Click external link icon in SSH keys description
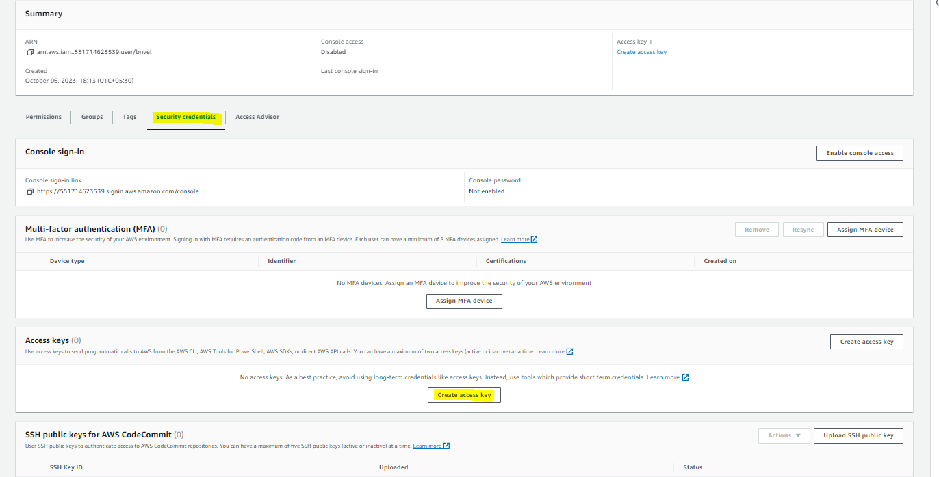This screenshot has width=939, height=477. click(447, 446)
